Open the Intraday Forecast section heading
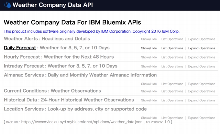This screenshot has height=134, width=220. [24, 66]
